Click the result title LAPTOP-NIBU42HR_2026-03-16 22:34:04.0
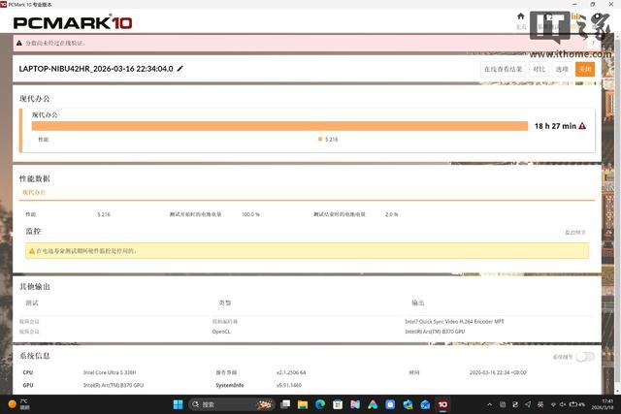621x414 pixels. click(96, 69)
